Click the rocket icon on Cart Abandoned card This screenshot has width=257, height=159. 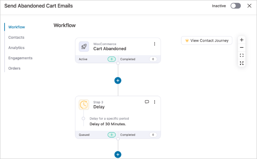[x=84, y=47]
